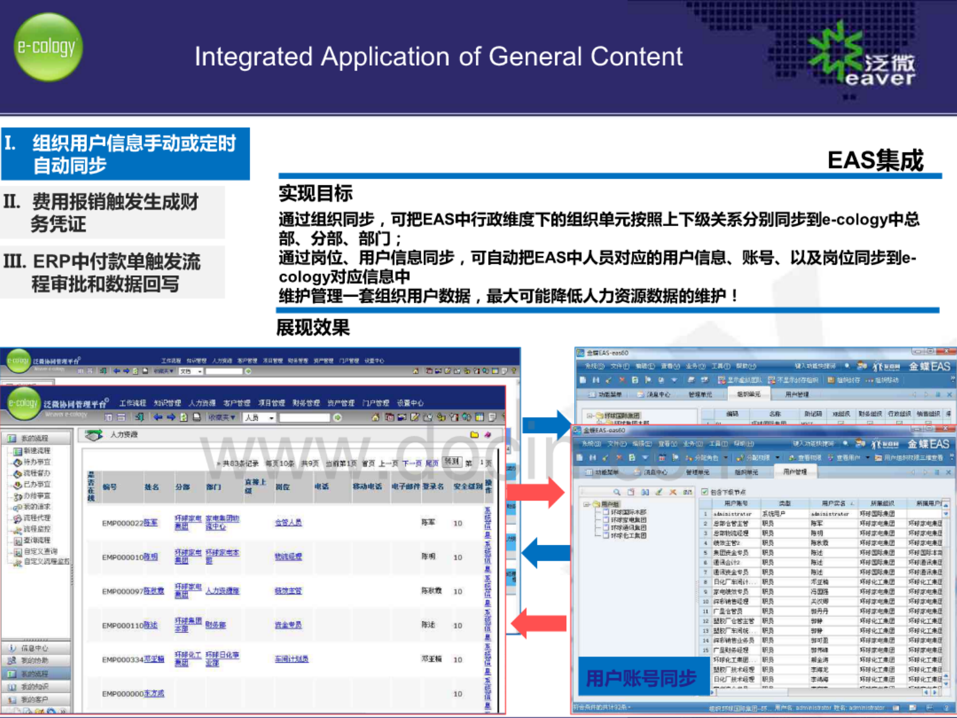This screenshot has width=957, height=718.
Task: Click the pink icon in 人力资源 header bar
Action: pos(488,434)
